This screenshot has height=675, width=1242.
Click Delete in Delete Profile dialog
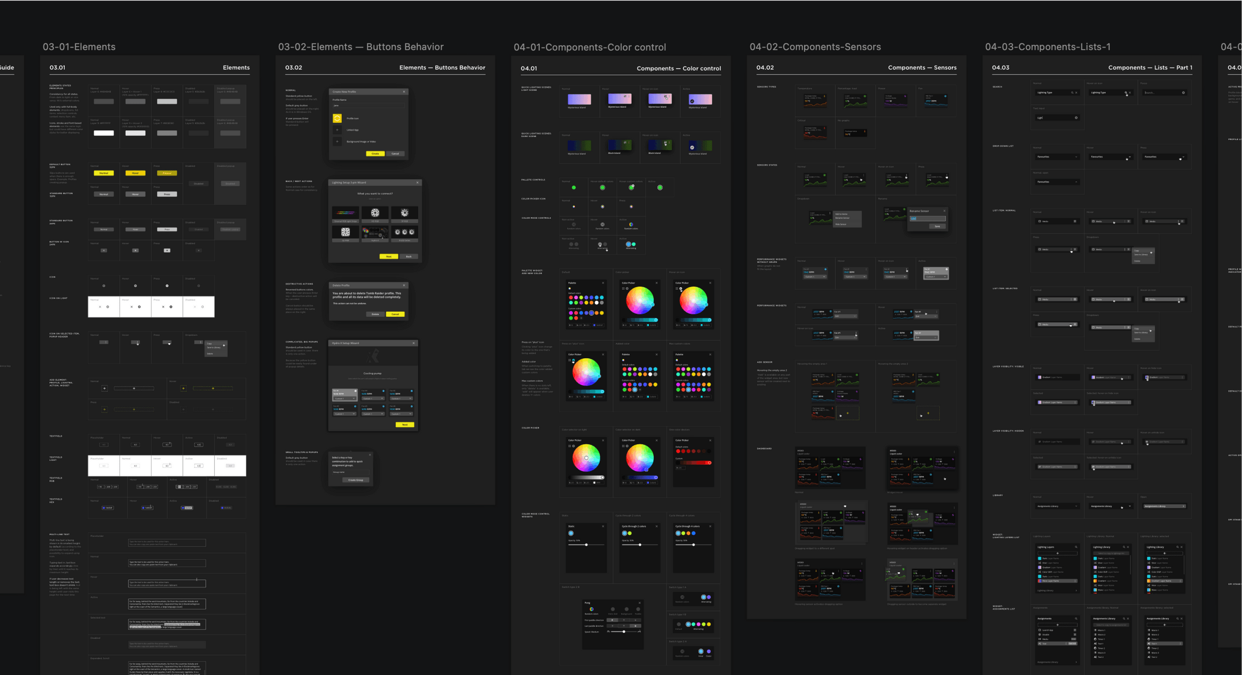(375, 314)
